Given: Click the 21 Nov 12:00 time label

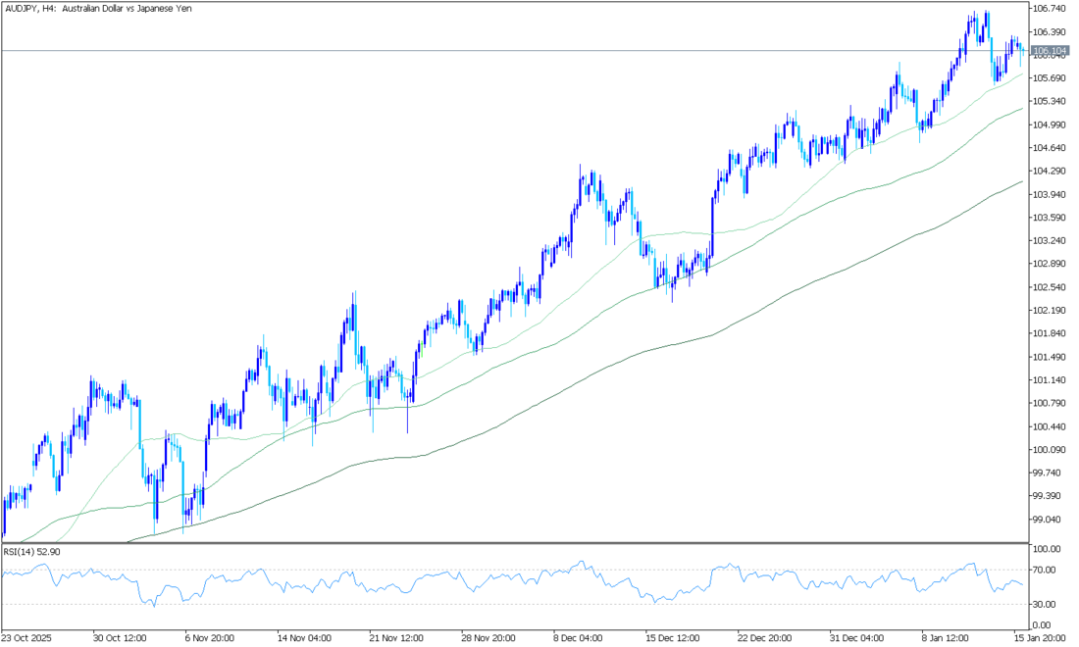Looking at the screenshot, I should [x=393, y=635].
